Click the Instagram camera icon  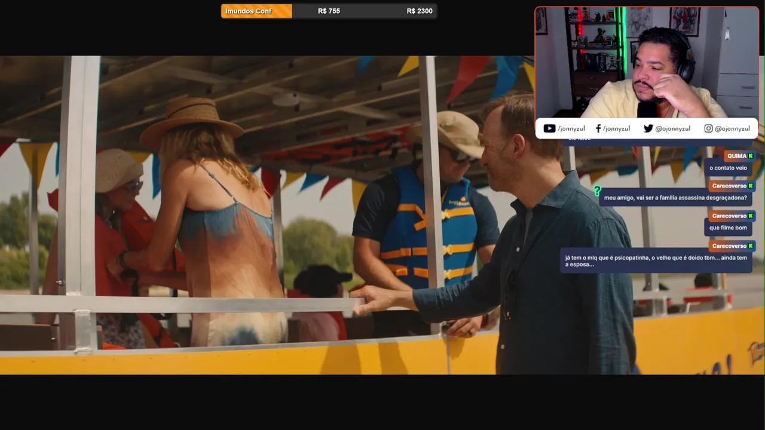point(708,128)
